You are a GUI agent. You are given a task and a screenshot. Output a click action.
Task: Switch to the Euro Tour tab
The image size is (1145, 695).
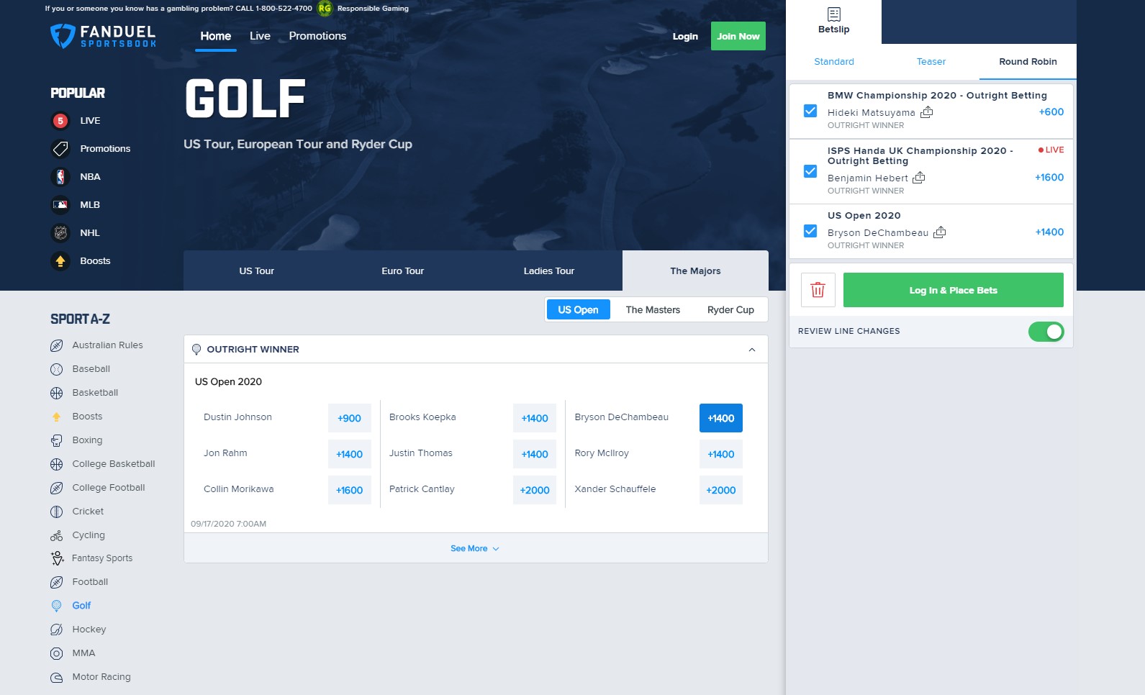(x=403, y=271)
